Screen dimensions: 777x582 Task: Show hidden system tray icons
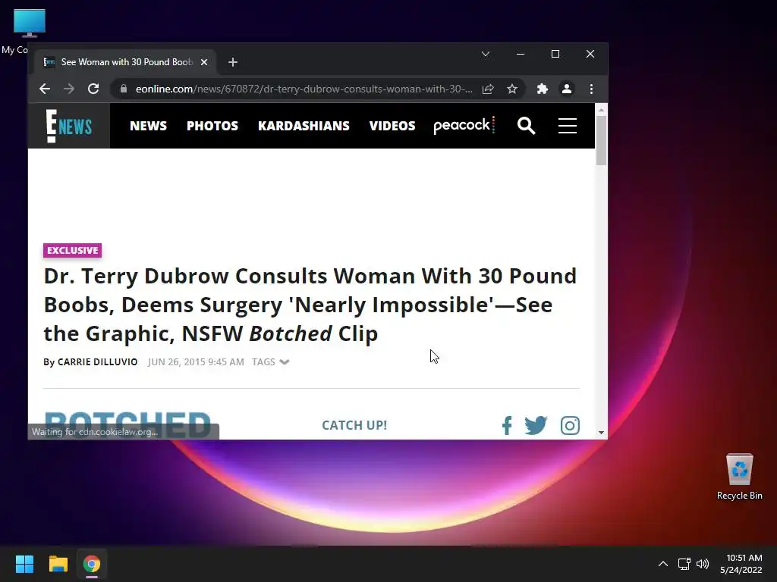[663, 564]
